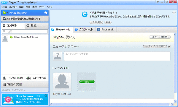Open the 表示 menu
The width and height of the screenshot is (178, 107).
tap(35, 7)
